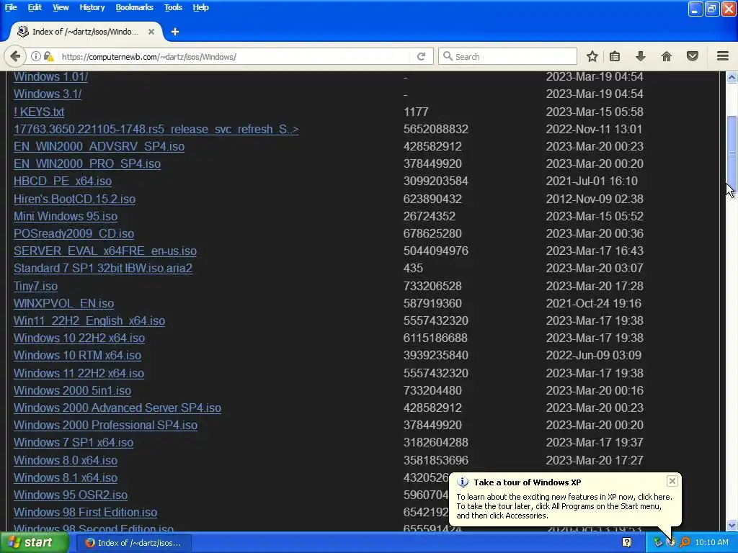Image resolution: width=738 pixels, height=553 pixels.
Task: Open the Edit menu
Action: (35, 7)
